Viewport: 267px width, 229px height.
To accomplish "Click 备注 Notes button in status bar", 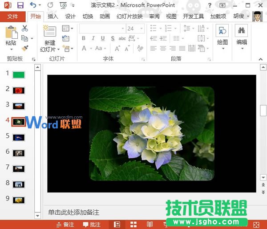I will coord(65,225).
